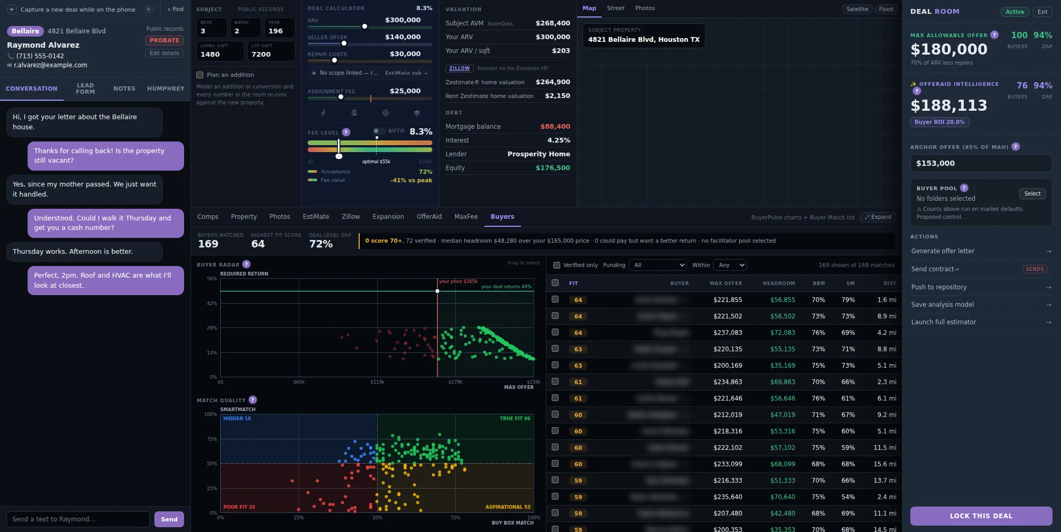
Task: Open the Buyer Pool help icon
Action: coord(964,188)
